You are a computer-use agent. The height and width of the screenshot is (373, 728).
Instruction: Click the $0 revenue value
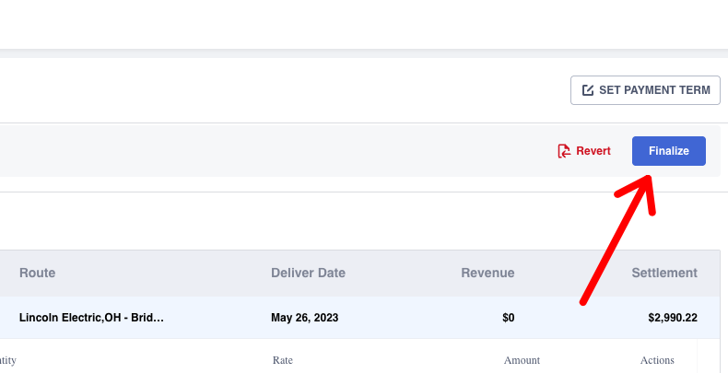point(509,318)
